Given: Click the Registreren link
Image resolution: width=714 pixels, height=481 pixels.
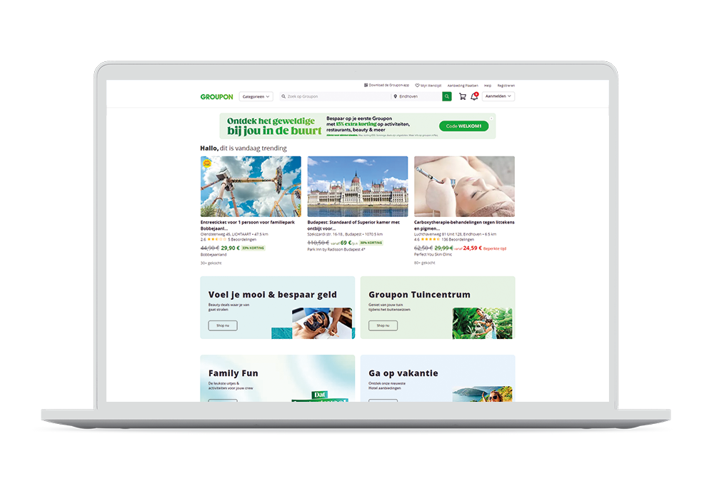Looking at the screenshot, I should 506,86.
